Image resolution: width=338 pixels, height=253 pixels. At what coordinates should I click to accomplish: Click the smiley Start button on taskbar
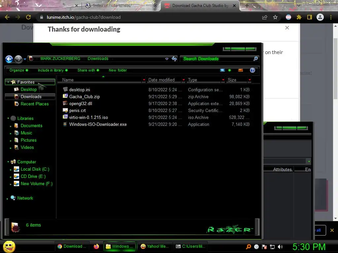(9, 246)
